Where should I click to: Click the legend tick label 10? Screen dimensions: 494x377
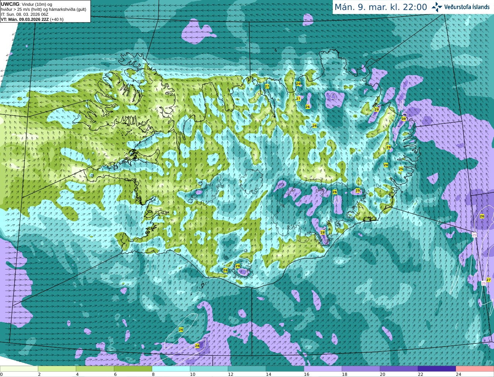click(193, 374)
